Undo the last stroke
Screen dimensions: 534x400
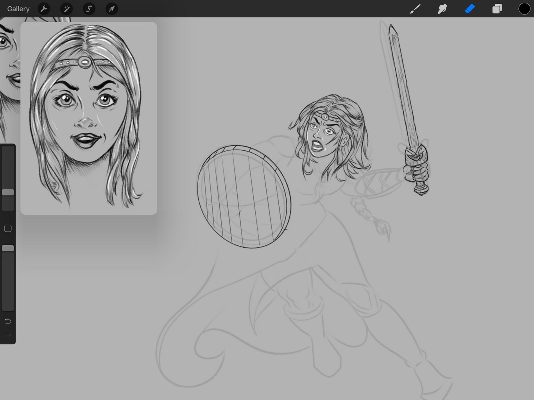pos(8,321)
